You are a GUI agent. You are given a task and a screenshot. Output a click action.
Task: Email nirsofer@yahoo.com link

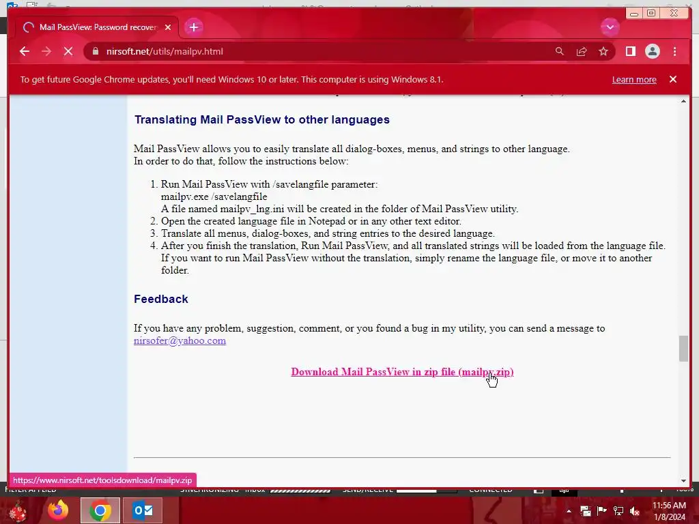coord(180,340)
